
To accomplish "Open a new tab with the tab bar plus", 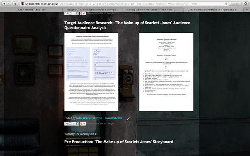I will click(x=247, y=10).
